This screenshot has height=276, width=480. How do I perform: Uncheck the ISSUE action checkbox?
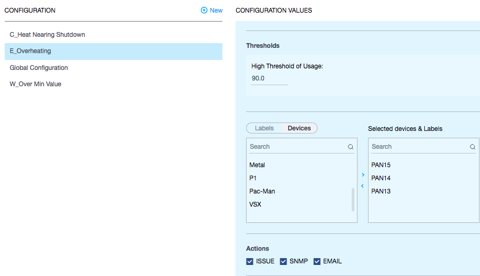[250, 261]
